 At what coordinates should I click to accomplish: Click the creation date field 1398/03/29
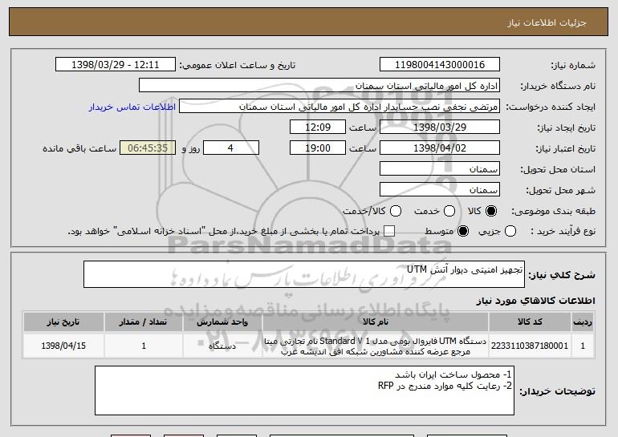pyautogui.click(x=440, y=127)
